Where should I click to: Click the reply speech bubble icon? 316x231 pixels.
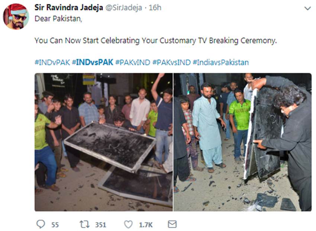41,224
